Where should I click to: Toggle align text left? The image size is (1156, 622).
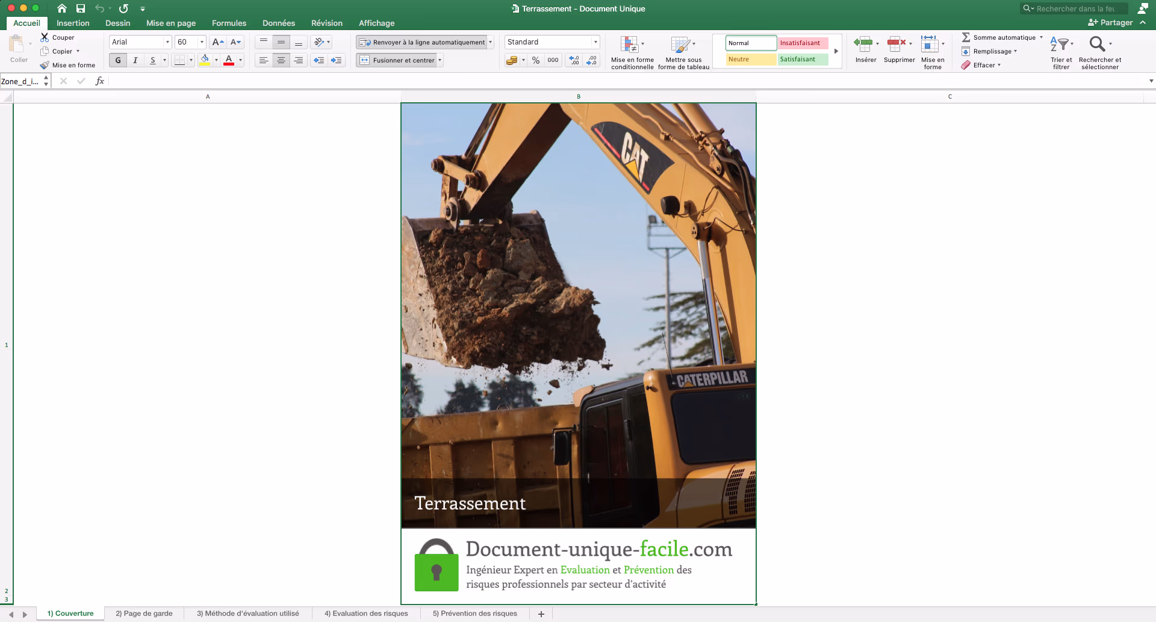[264, 60]
